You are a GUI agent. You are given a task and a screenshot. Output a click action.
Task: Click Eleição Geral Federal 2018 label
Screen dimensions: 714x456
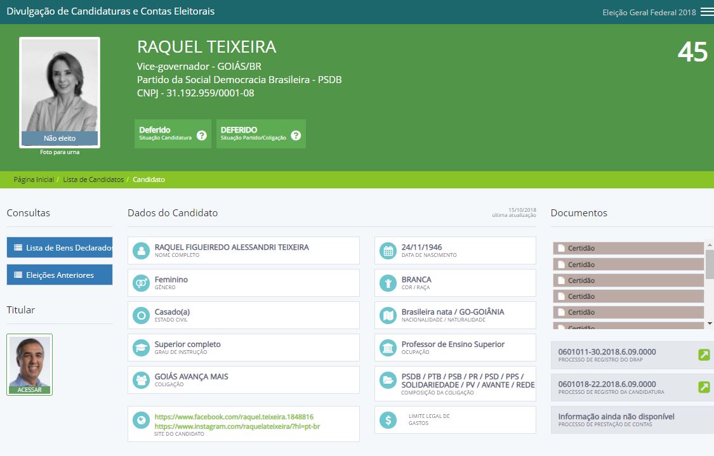(x=649, y=12)
